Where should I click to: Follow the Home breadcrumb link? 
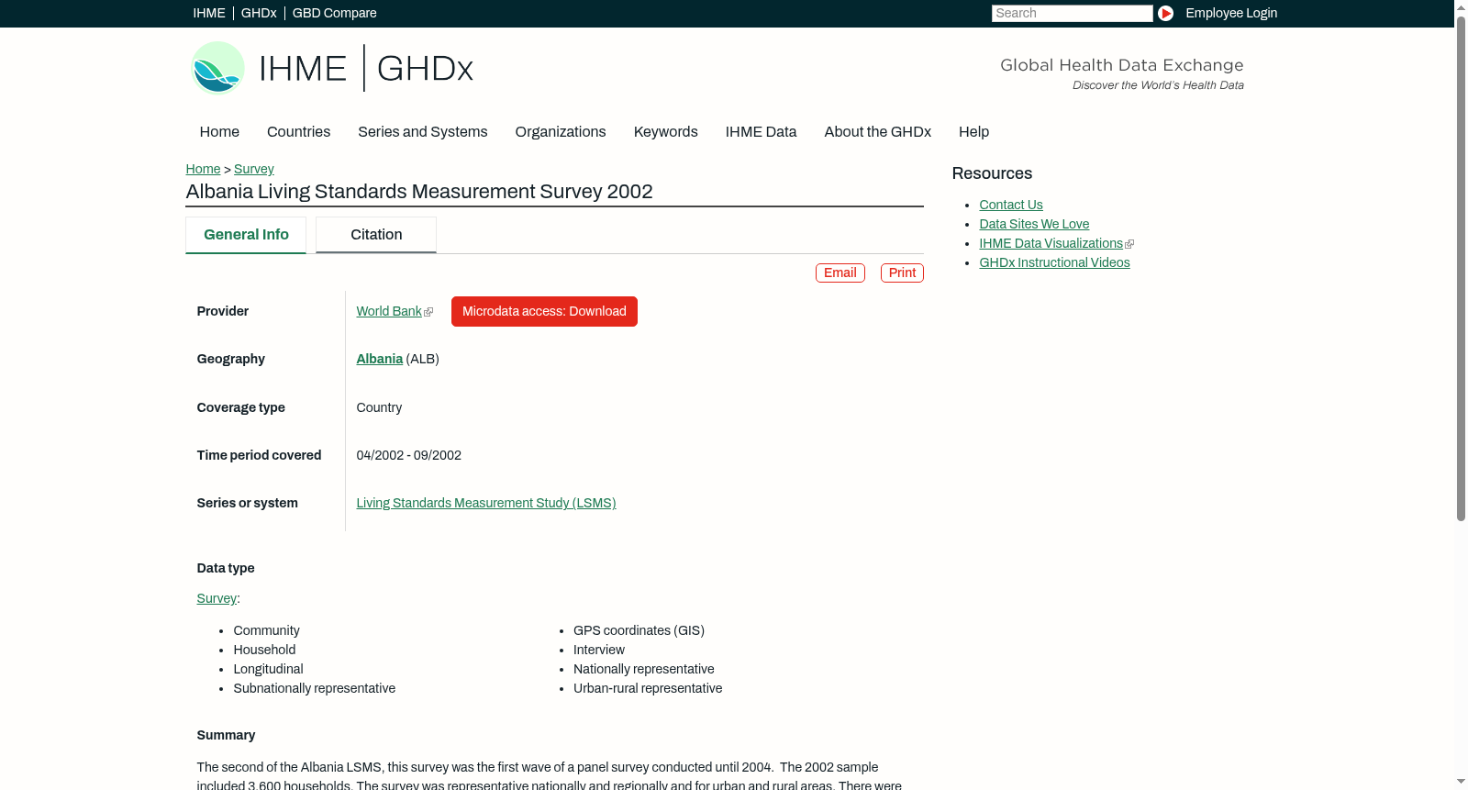click(x=203, y=169)
